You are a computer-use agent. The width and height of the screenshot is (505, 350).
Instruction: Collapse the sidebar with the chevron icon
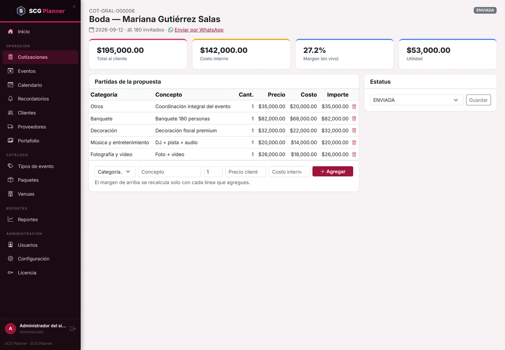coord(74,6)
